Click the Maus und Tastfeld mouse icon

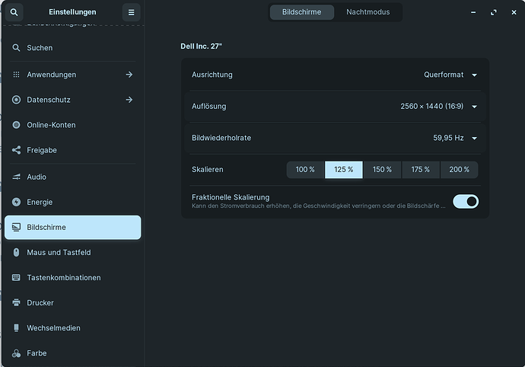coord(16,252)
